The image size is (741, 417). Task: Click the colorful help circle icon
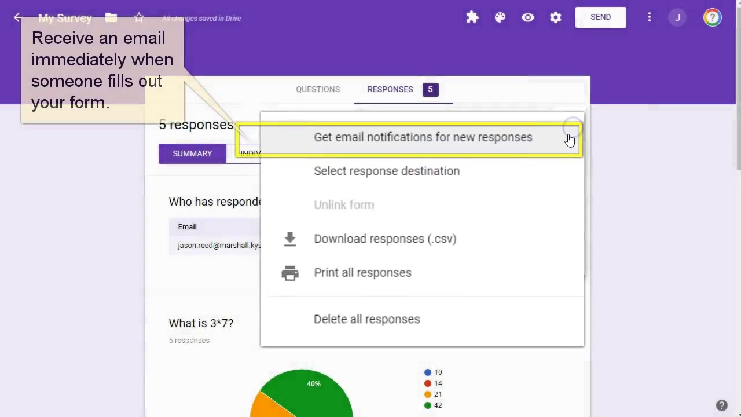coord(712,17)
